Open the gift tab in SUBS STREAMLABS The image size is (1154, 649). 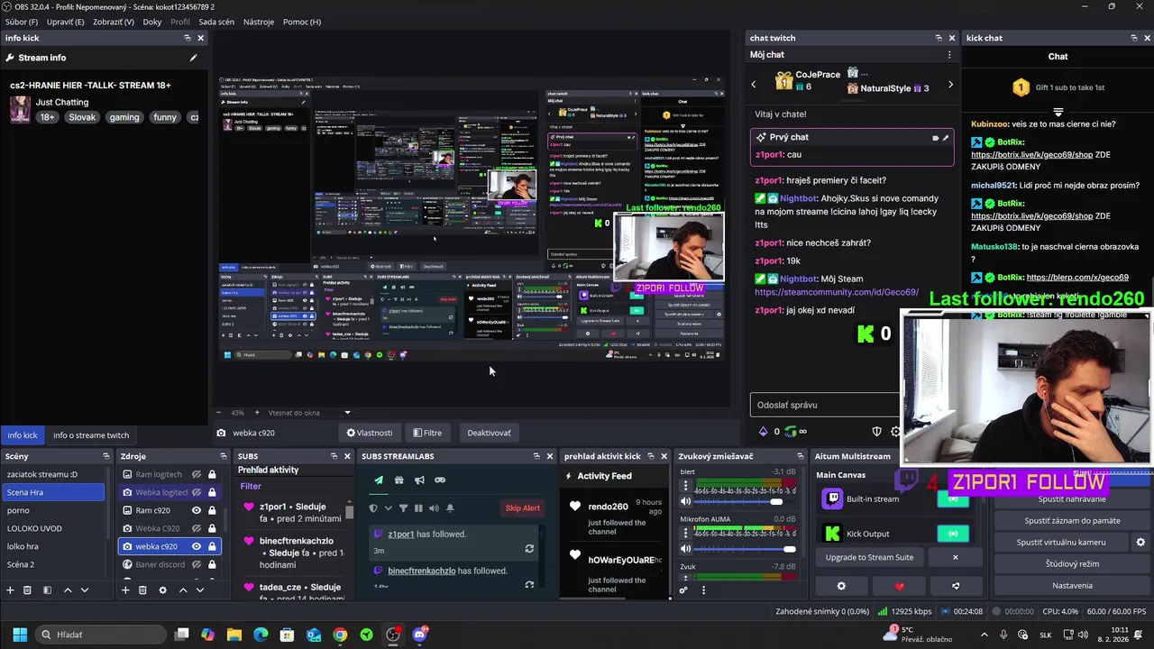[x=399, y=480]
